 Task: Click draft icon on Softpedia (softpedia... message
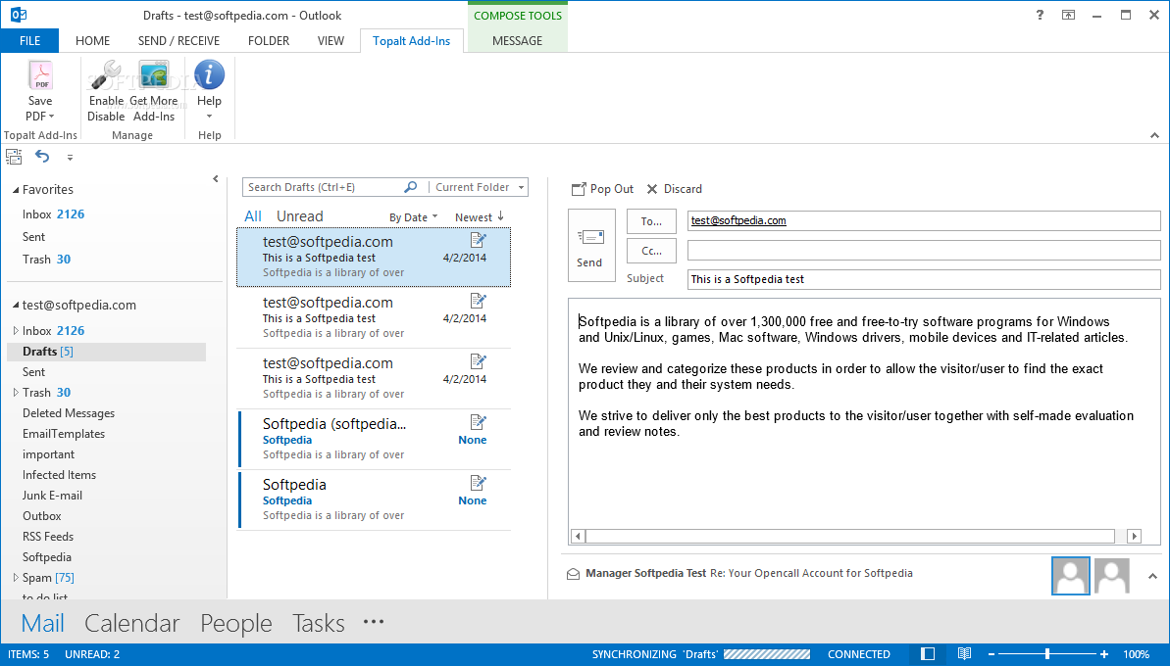pyautogui.click(x=479, y=422)
